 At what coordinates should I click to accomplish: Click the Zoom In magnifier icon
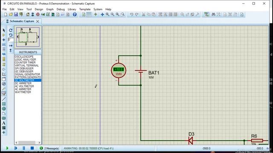107,14
